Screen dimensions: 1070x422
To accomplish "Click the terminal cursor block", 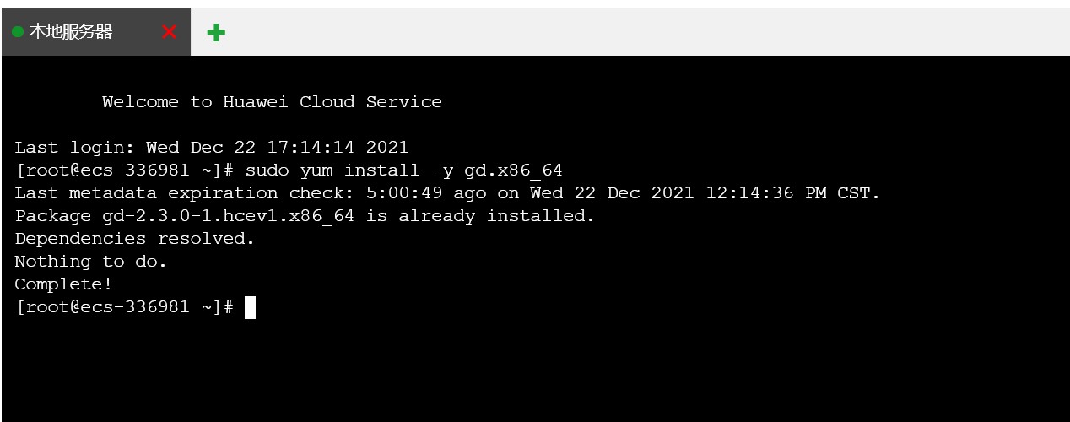I will coord(250,307).
